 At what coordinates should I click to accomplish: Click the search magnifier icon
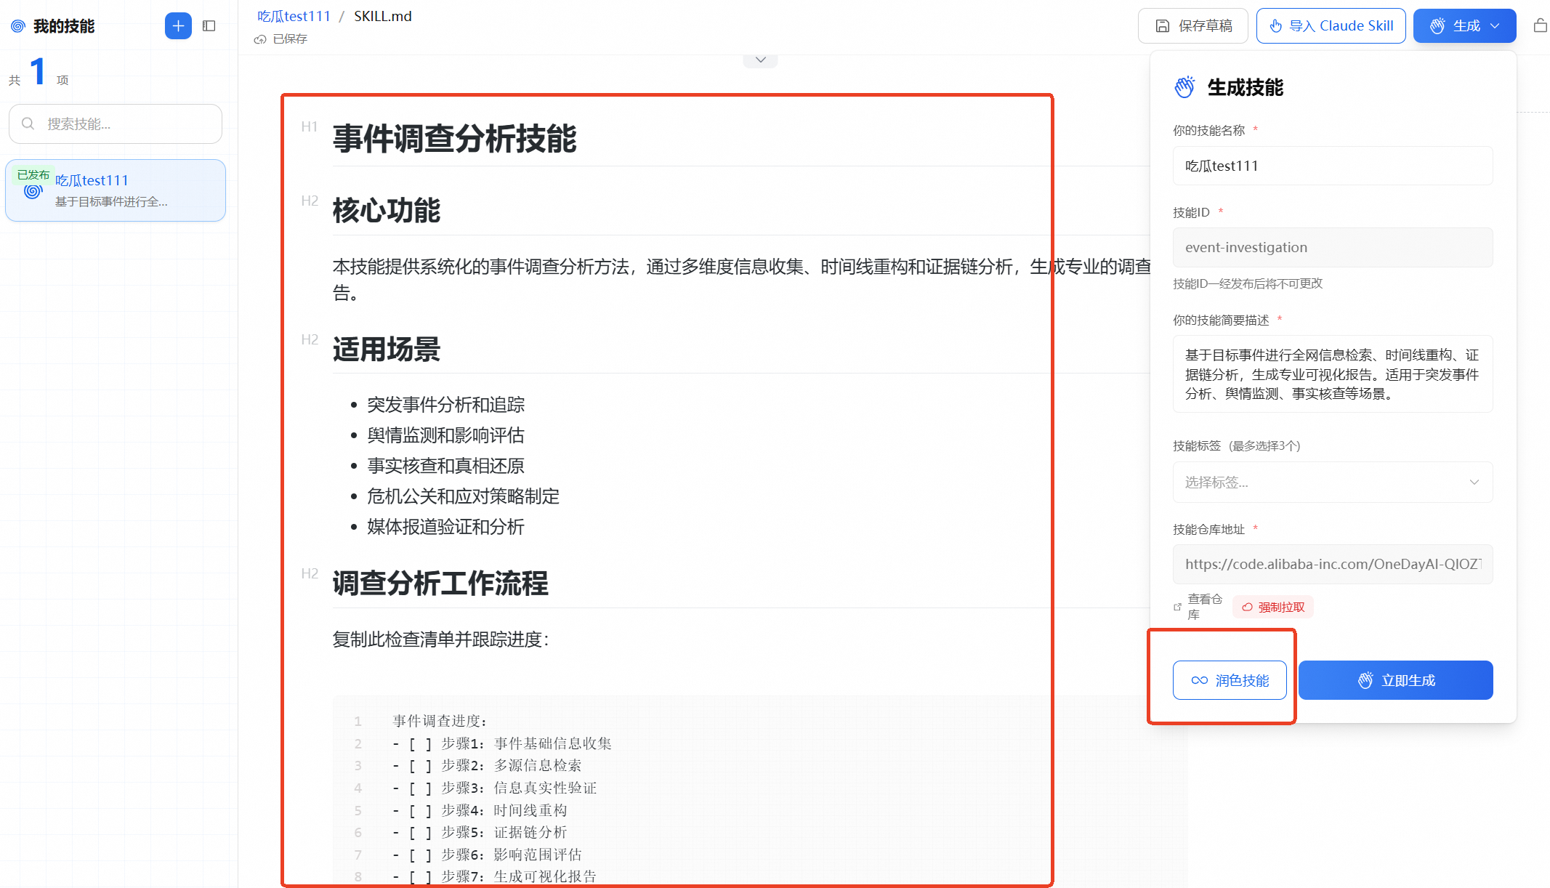[x=28, y=124]
